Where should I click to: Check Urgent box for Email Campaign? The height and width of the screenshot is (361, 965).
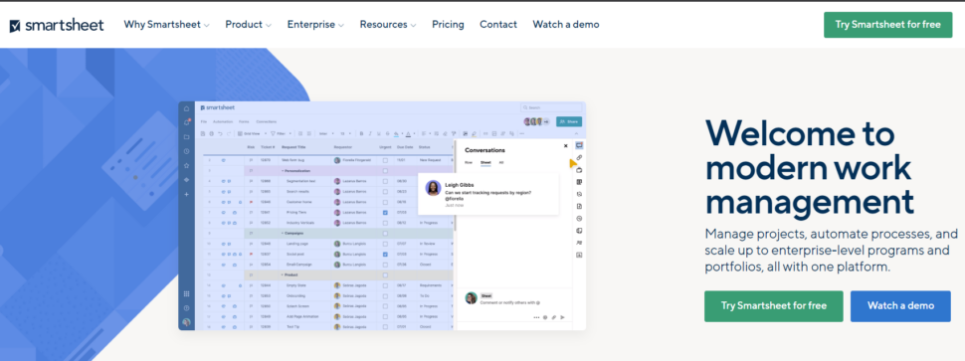point(385,265)
